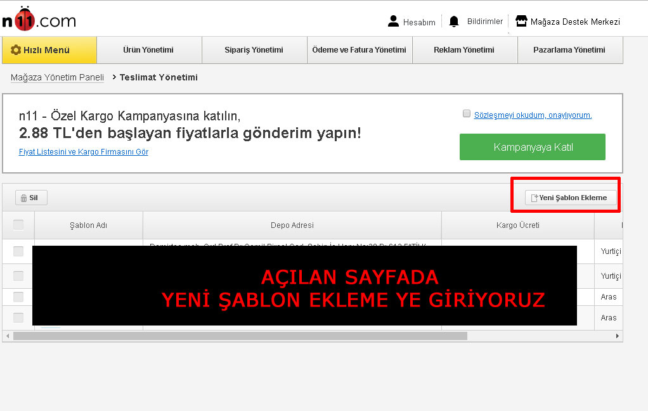This screenshot has height=411, width=648.
Task: Go to Mağaza Yönetim Paneli breadcrumb
Action: (57, 77)
